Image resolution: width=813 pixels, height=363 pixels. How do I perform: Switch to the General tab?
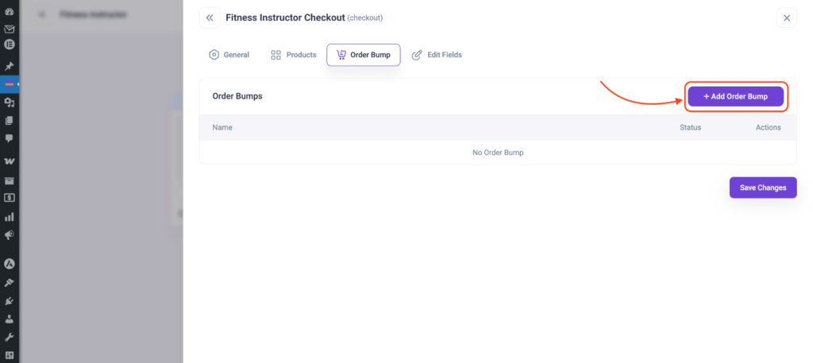coord(229,55)
